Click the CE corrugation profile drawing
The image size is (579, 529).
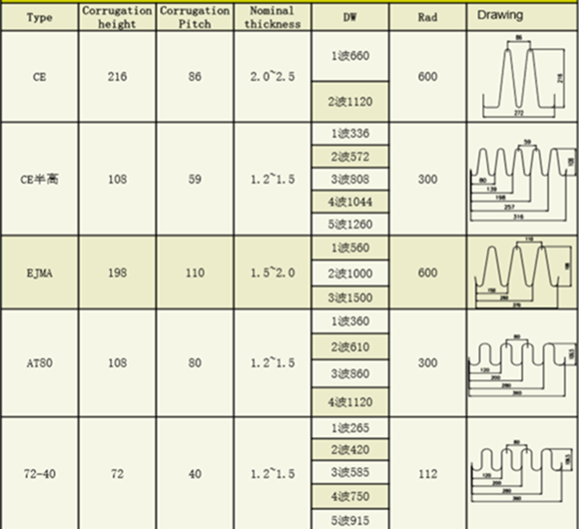pyautogui.click(x=524, y=77)
